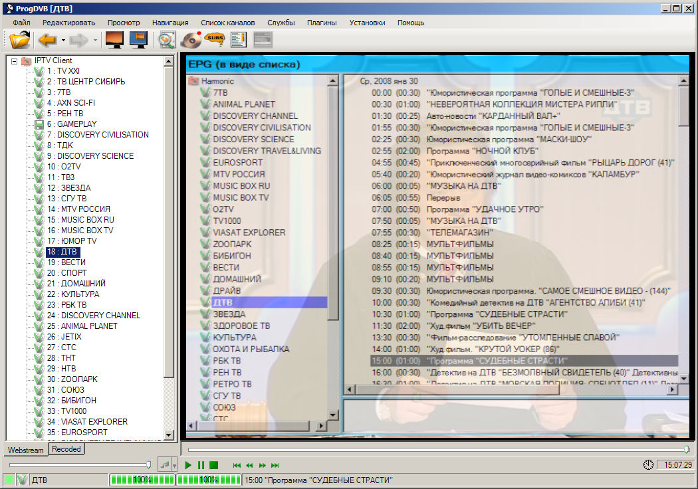698x489 pixels.
Task: Open the Редактировать menu
Action: (69, 23)
